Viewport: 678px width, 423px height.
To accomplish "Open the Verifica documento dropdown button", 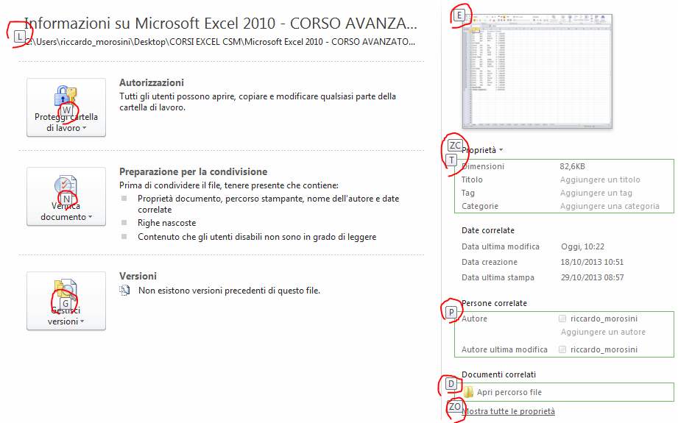I will [66, 196].
